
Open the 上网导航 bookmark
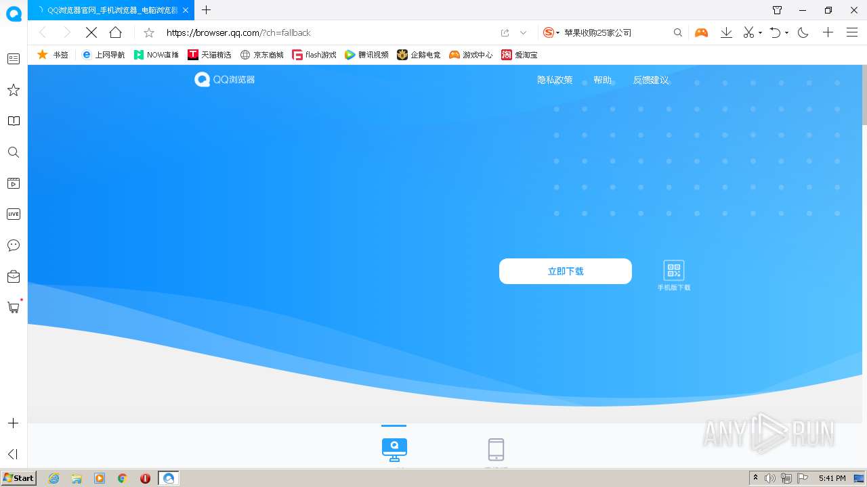click(103, 55)
